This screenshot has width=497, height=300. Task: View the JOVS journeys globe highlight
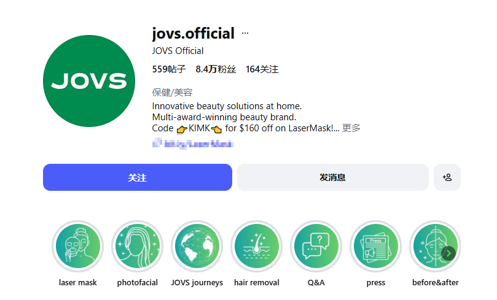point(197,246)
